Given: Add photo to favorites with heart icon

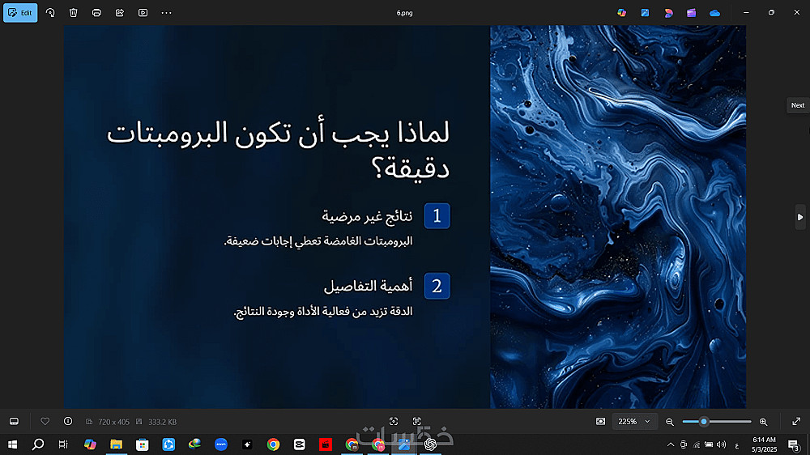Looking at the screenshot, I should (x=45, y=422).
